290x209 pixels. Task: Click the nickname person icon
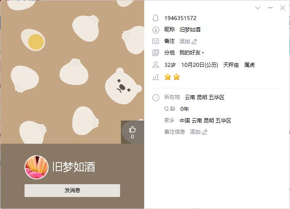[156, 30]
